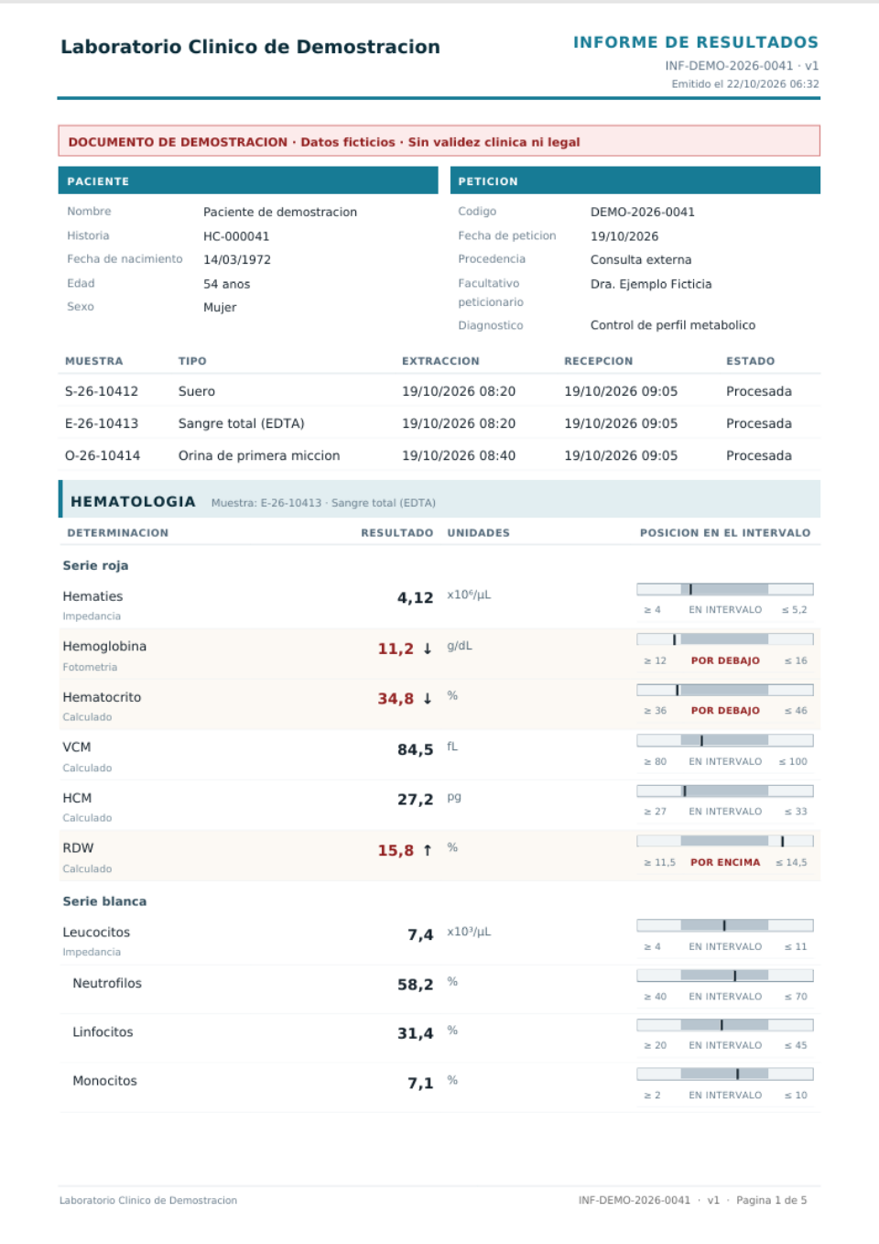Click the "HEMATOLOGIA" section heading
The width and height of the screenshot is (879, 1244).
[x=133, y=501]
